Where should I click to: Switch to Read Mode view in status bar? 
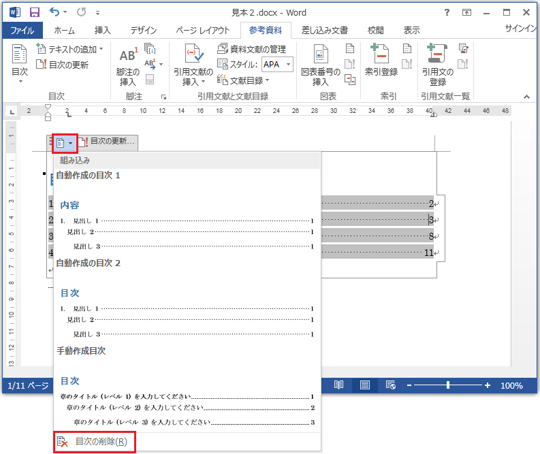(338, 385)
